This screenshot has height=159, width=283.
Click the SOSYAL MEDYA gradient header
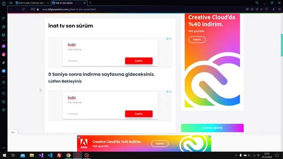[x=212, y=128]
